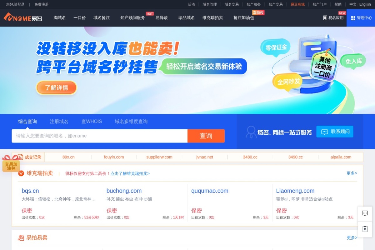Click jvnao.net in 成交记录

click(205, 157)
